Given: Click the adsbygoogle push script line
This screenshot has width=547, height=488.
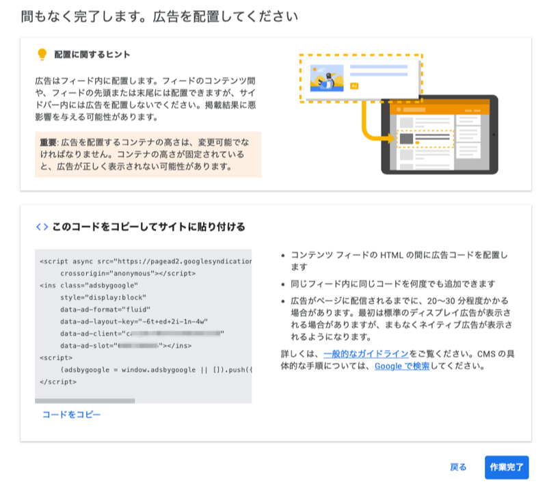Looking at the screenshot, I should click(x=156, y=370).
